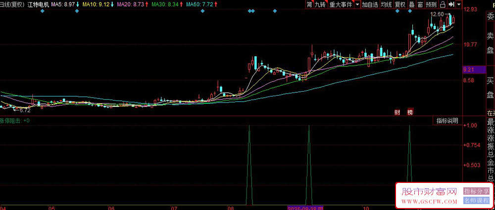Click the 10 month label on time axis

(x=366, y=208)
